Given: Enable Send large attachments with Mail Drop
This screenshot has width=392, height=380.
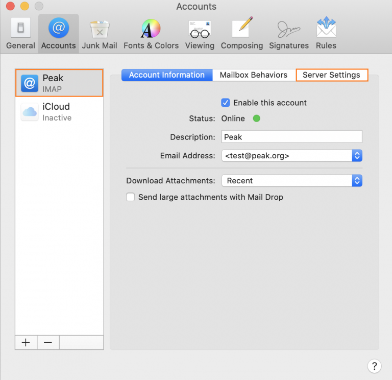Looking at the screenshot, I should [131, 197].
